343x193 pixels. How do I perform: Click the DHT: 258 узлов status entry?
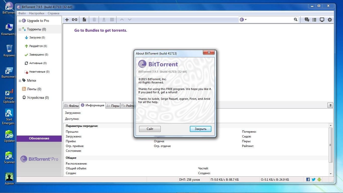pos(190,180)
